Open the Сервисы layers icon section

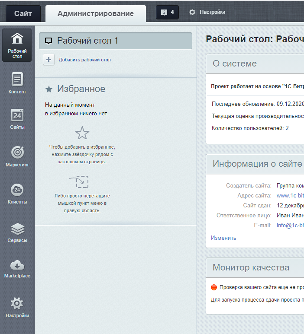17,232
